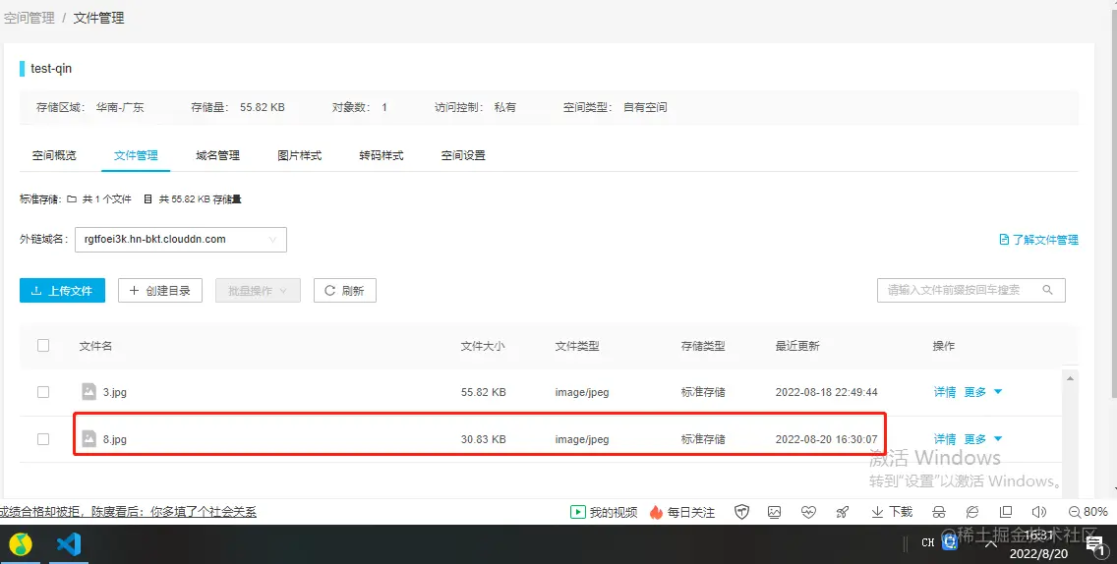The width and height of the screenshot is (1117, 564).
Task: Click the news headline link at bottom
Action: tap(128, 511)
